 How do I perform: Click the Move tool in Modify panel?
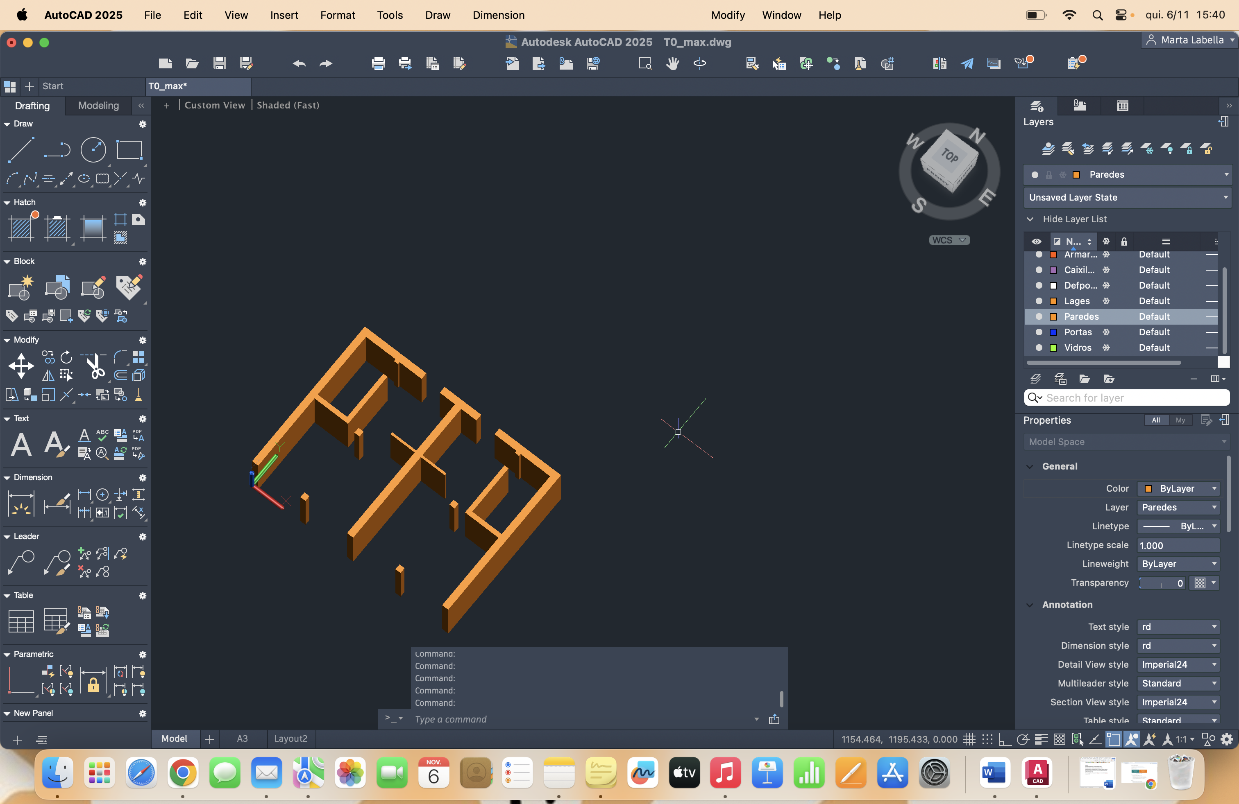(21, 366)
